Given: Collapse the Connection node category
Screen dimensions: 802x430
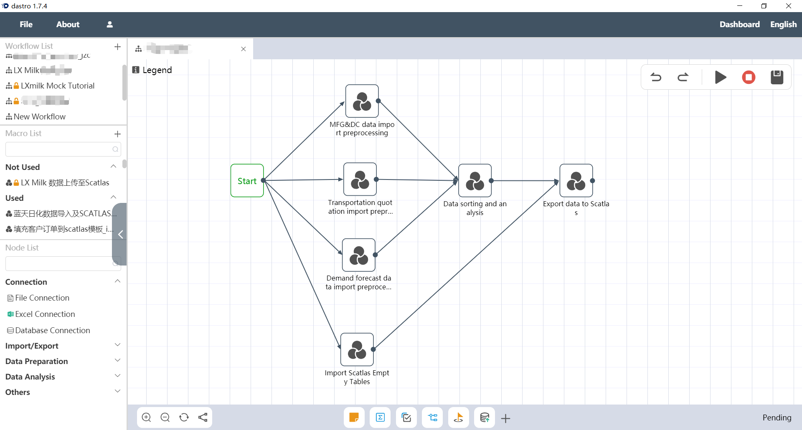Looking at the screenshot, I should coord(117,281).
